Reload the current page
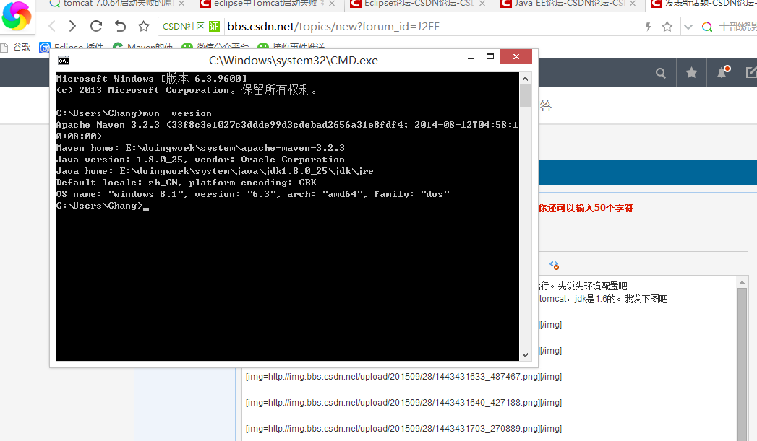The width and height of the screenshot is (757, 441). [x=96, y=27]
